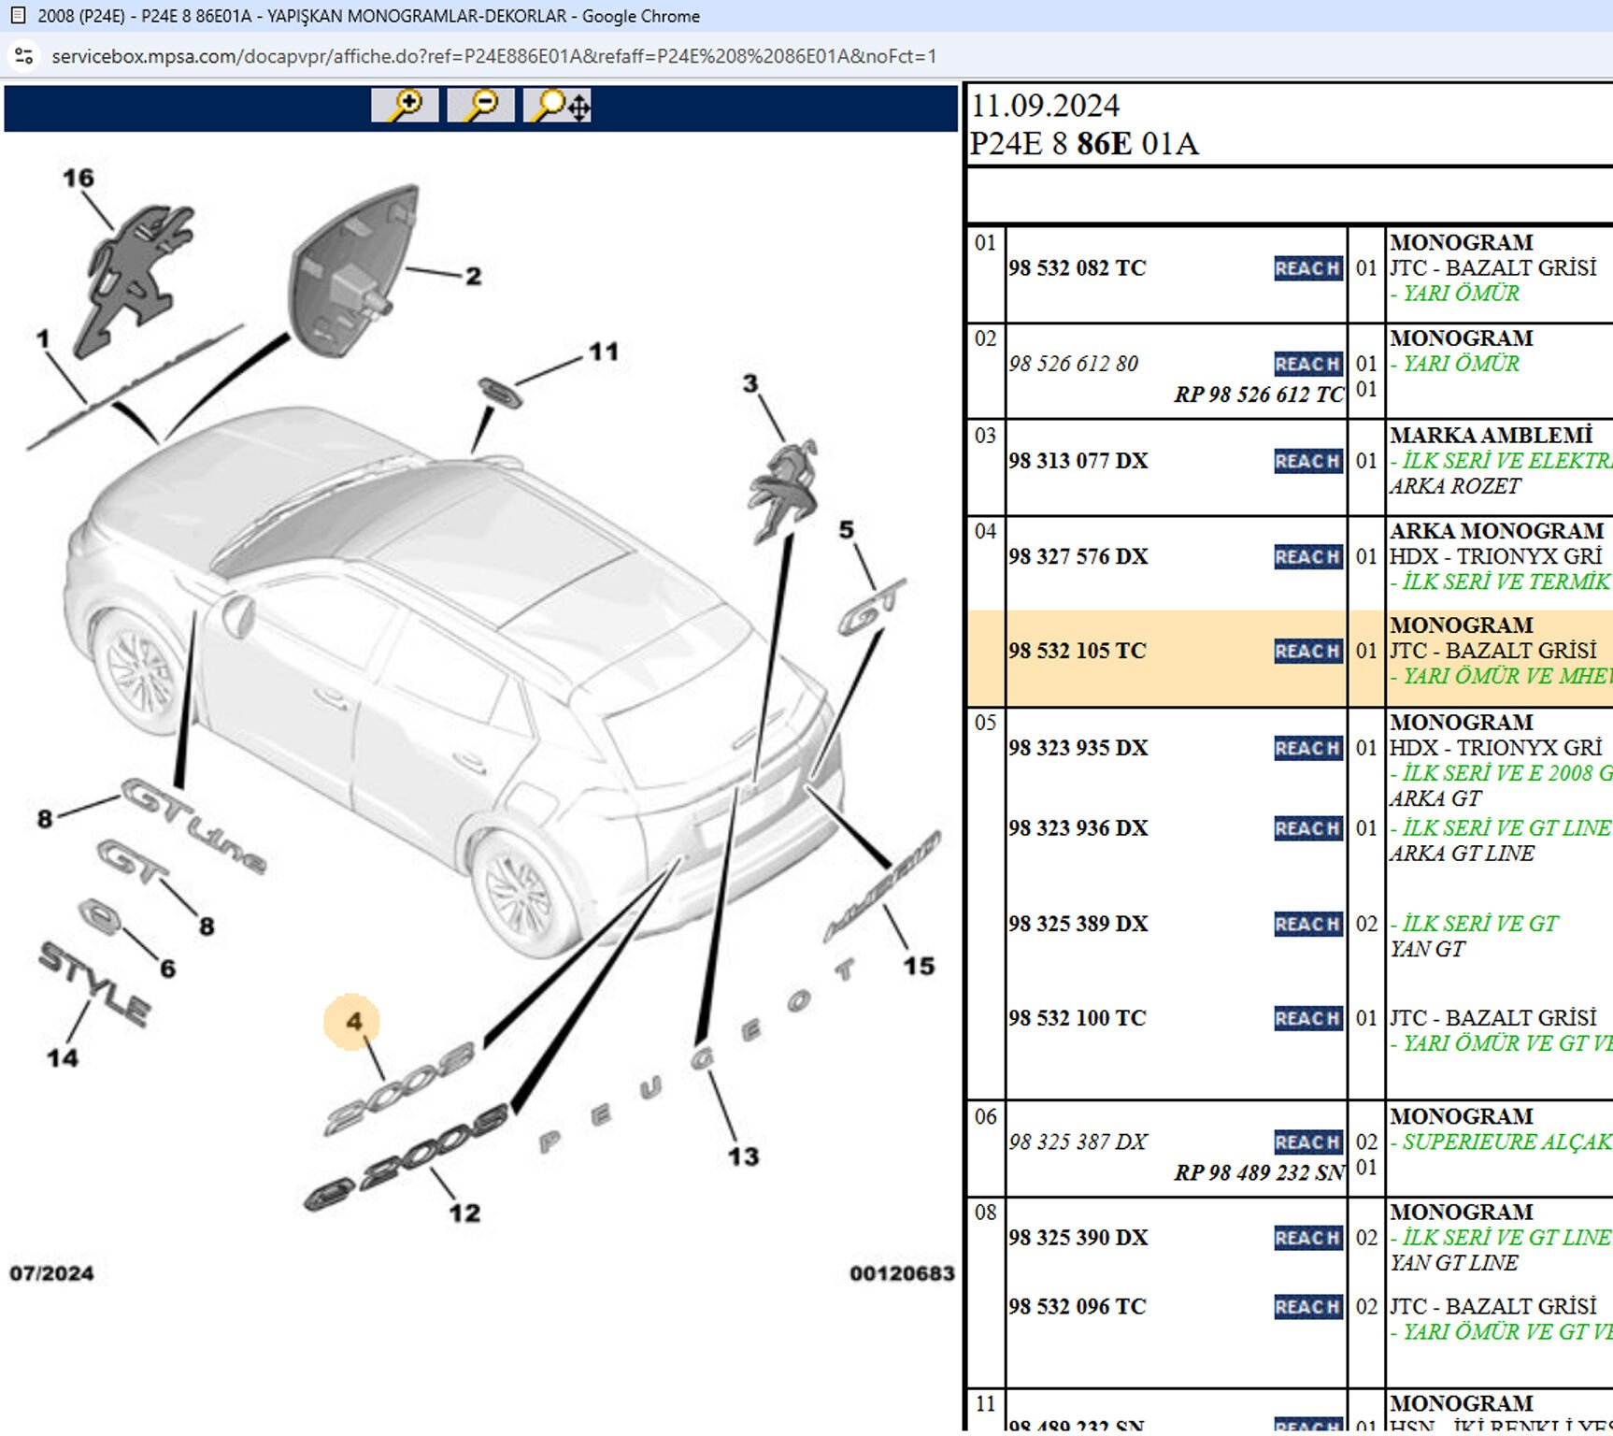The image size is (1613, 1436).
Task: Click the zoom out magnifier icon
Action: (x=480, y=105)
